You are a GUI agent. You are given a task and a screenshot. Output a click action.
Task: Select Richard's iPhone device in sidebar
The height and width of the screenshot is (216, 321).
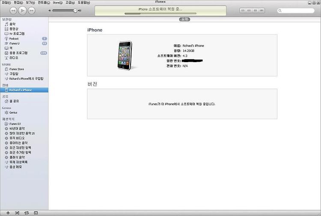click(24, 90)
